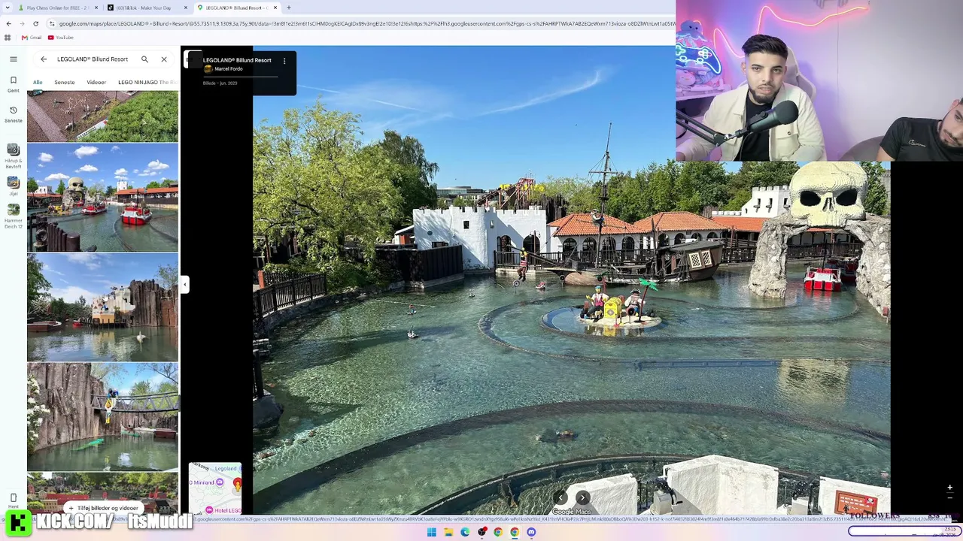The image size is (963, 541).
Task: Open the YouTube bookmark
Action: (61, 38)
